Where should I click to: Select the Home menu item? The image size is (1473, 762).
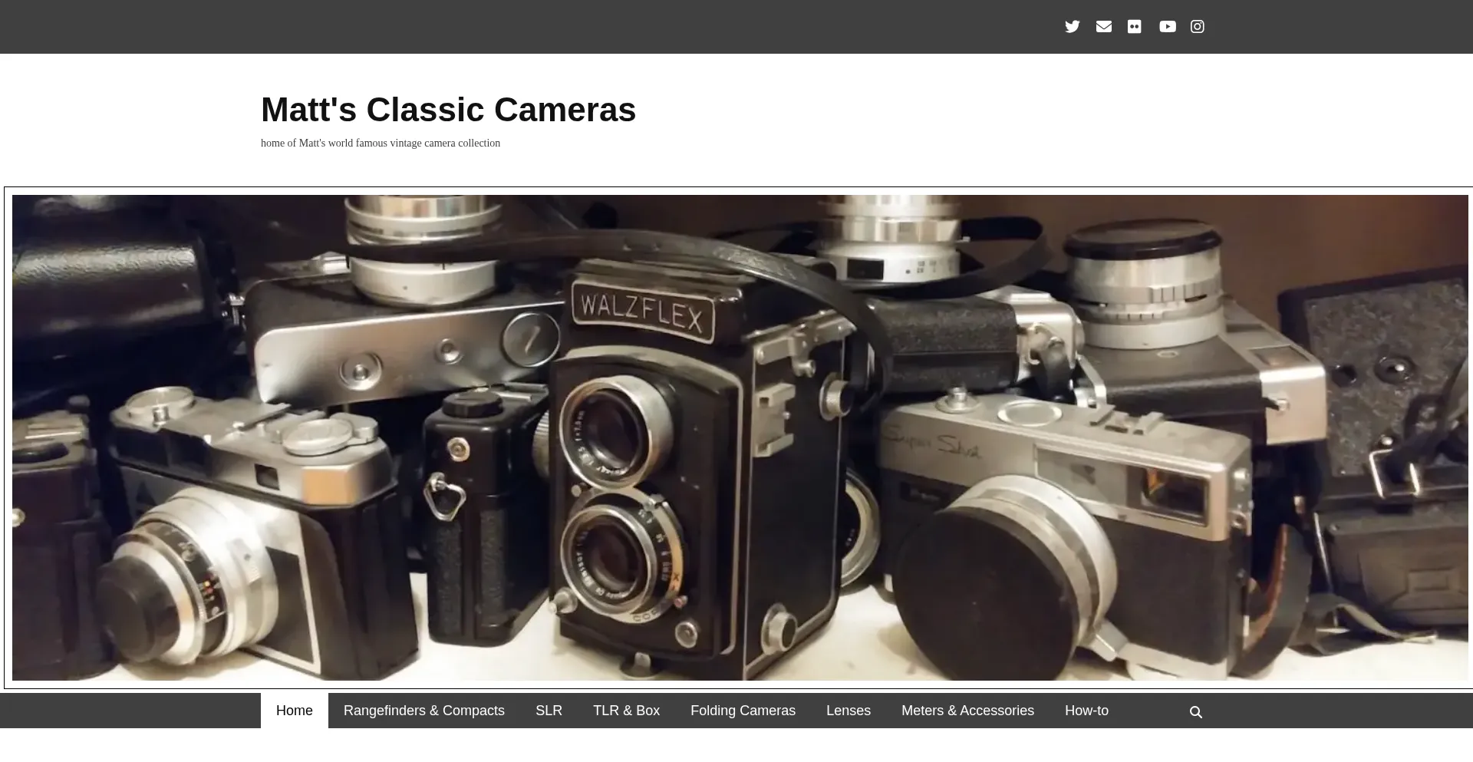[x=294, y=711]
